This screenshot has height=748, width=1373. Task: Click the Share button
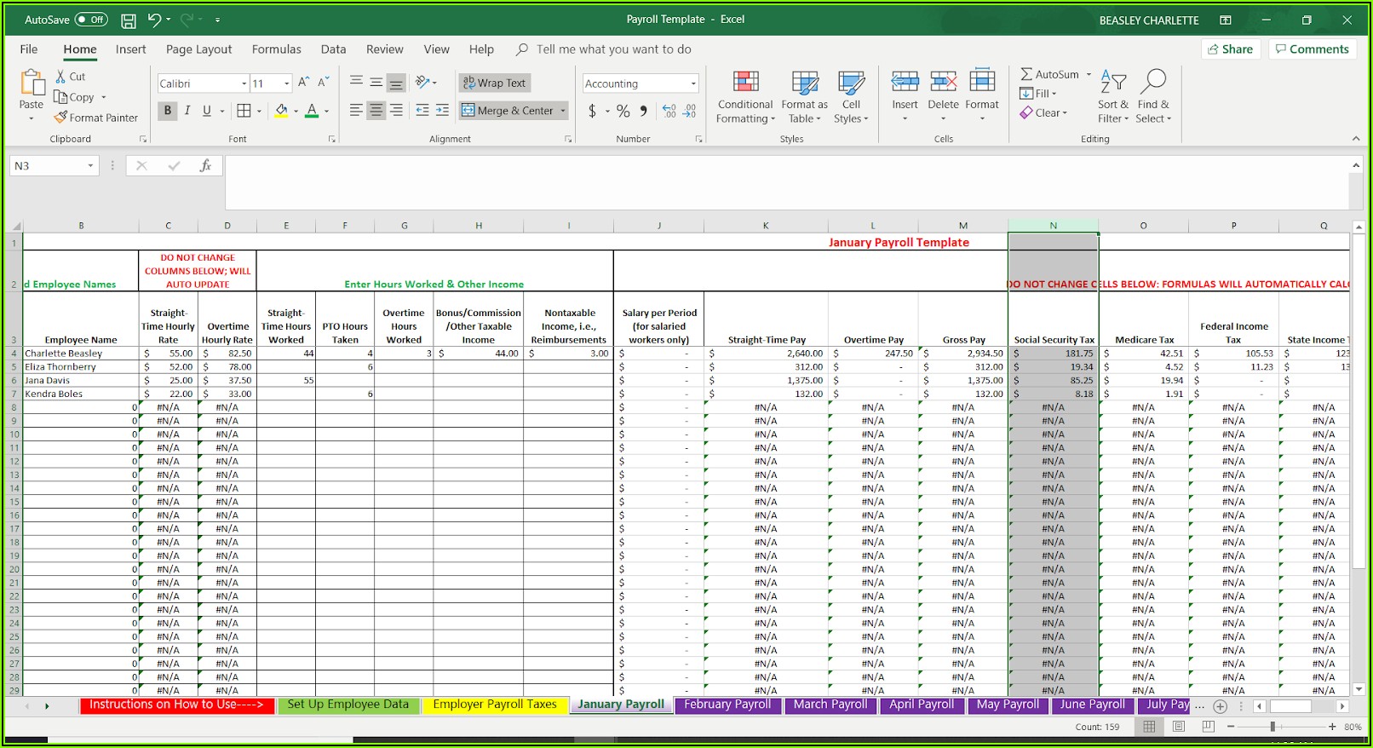tap(1230, 49)
